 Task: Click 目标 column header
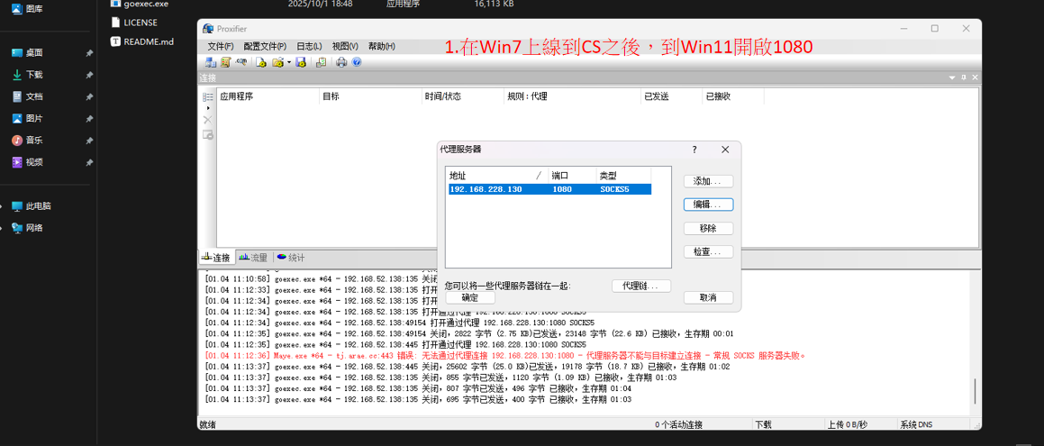point(371,96)
